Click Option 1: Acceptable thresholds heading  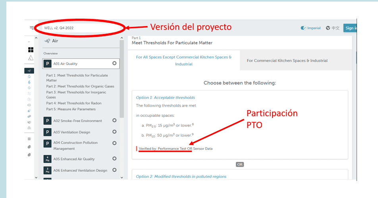pyautogui.click(x=165, y=97)
